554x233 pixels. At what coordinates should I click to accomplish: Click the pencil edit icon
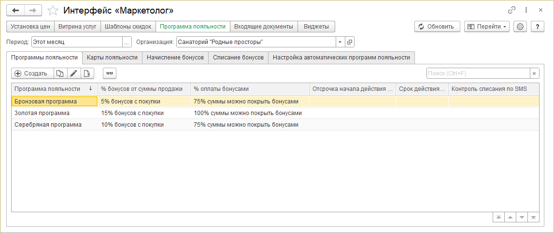click(73, 73)
